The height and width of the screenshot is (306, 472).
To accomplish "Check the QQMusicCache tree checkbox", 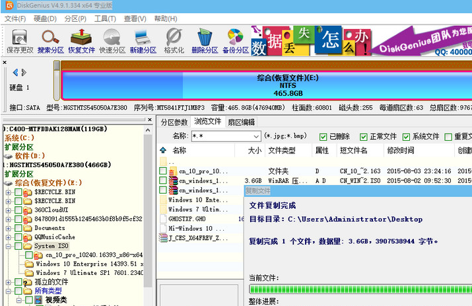I will click(18, 237).
